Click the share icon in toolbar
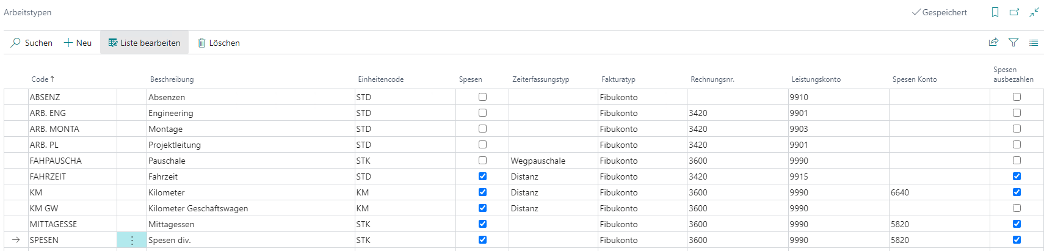 click(993, 42)
